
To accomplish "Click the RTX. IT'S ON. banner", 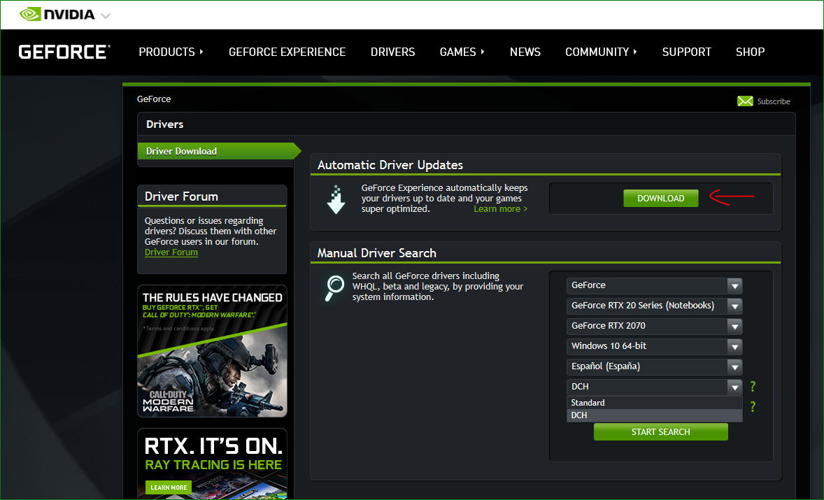I will click(213, 464).
